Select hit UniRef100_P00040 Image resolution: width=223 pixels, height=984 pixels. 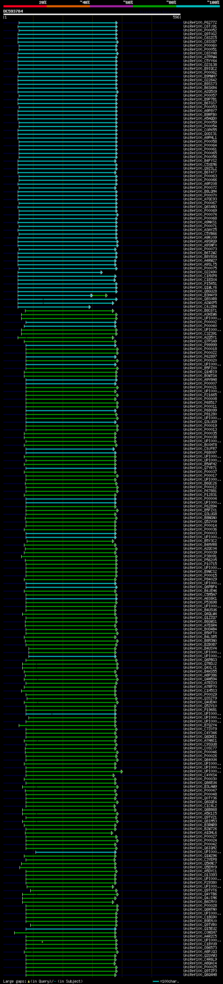pyautogui.click(x=200, y=326)
